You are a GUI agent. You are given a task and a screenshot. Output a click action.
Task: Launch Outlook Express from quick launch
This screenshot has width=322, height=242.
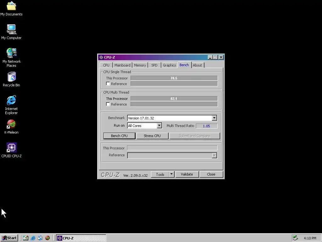point(40,238)
